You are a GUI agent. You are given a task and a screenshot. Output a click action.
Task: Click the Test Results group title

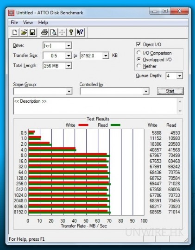pyautogui.click(x=98, y=119)
